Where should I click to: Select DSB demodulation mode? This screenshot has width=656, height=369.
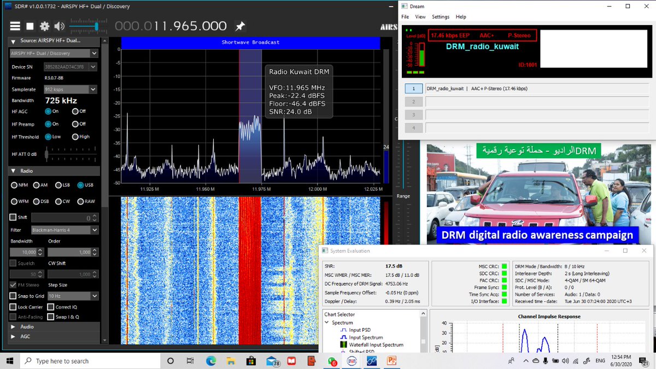coord(36,201)
